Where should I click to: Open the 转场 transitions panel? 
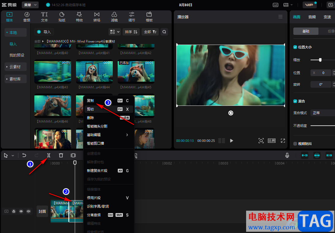pos(97,17)
